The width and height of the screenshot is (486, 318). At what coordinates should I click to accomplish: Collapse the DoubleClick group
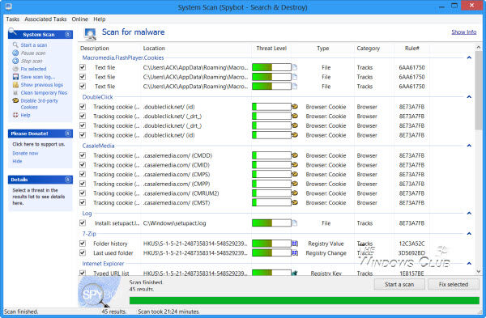click(469, 97)
